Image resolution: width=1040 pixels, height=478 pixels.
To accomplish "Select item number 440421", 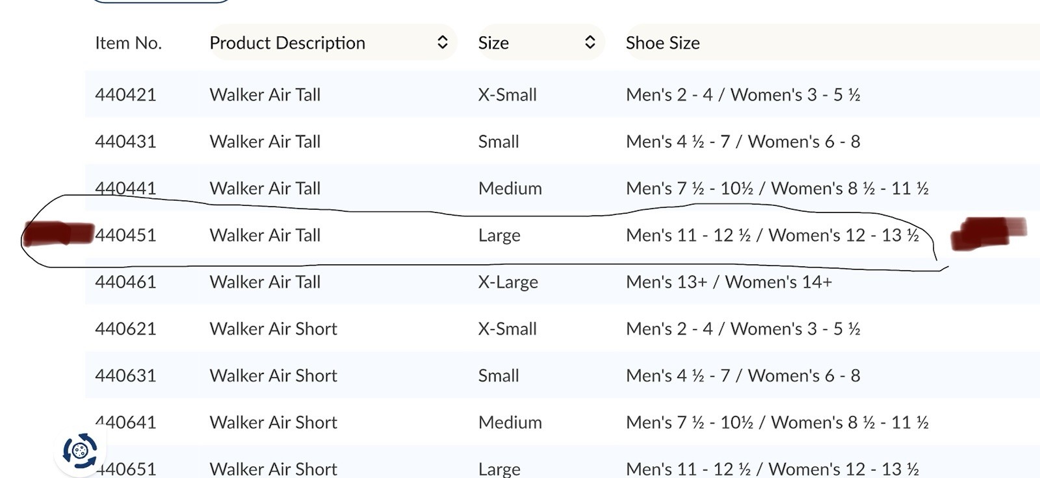I will [x=125, y=95].
